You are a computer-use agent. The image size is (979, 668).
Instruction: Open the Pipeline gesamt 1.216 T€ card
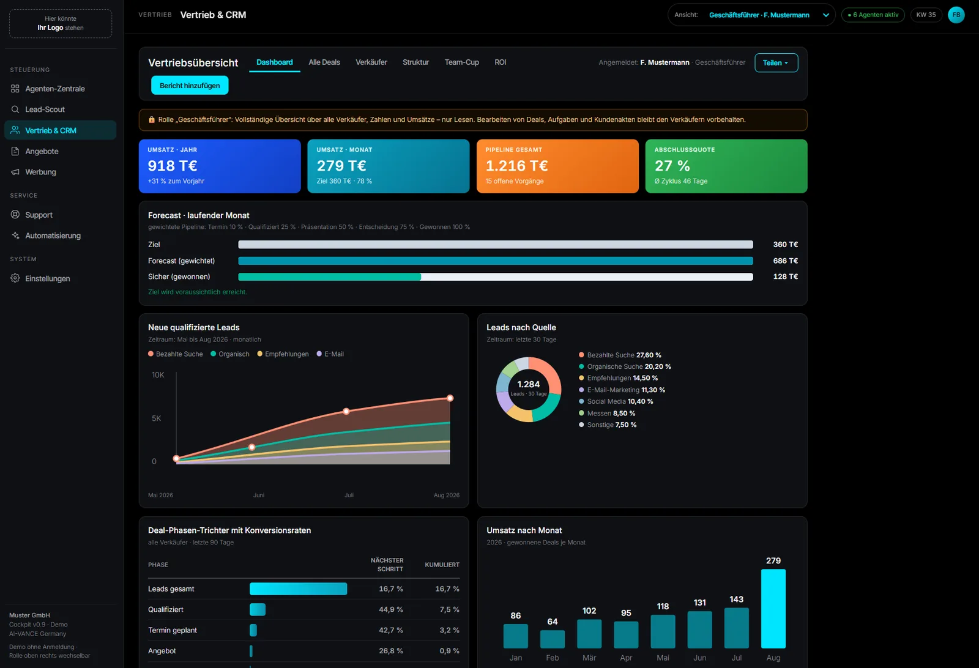(x=557, y=166)
